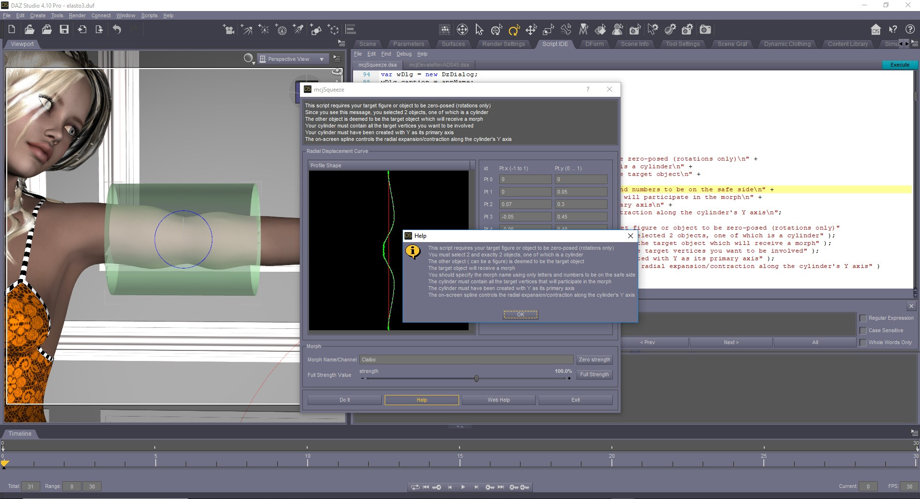Click the timeline play button
The width and height of the screenshot is (920, 499).
[463, 487]
